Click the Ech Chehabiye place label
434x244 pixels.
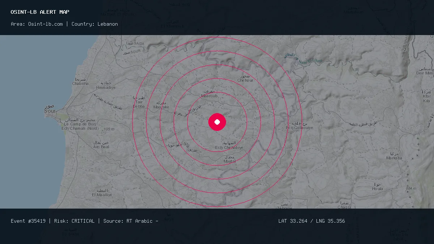[x=229, y=145]
